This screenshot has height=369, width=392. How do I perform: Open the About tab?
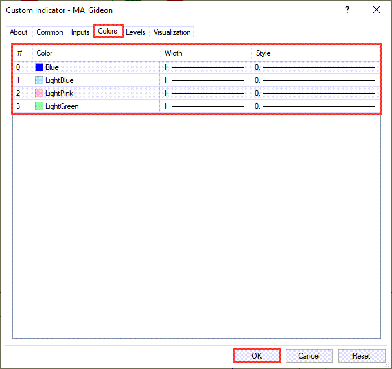click(19, 32)
